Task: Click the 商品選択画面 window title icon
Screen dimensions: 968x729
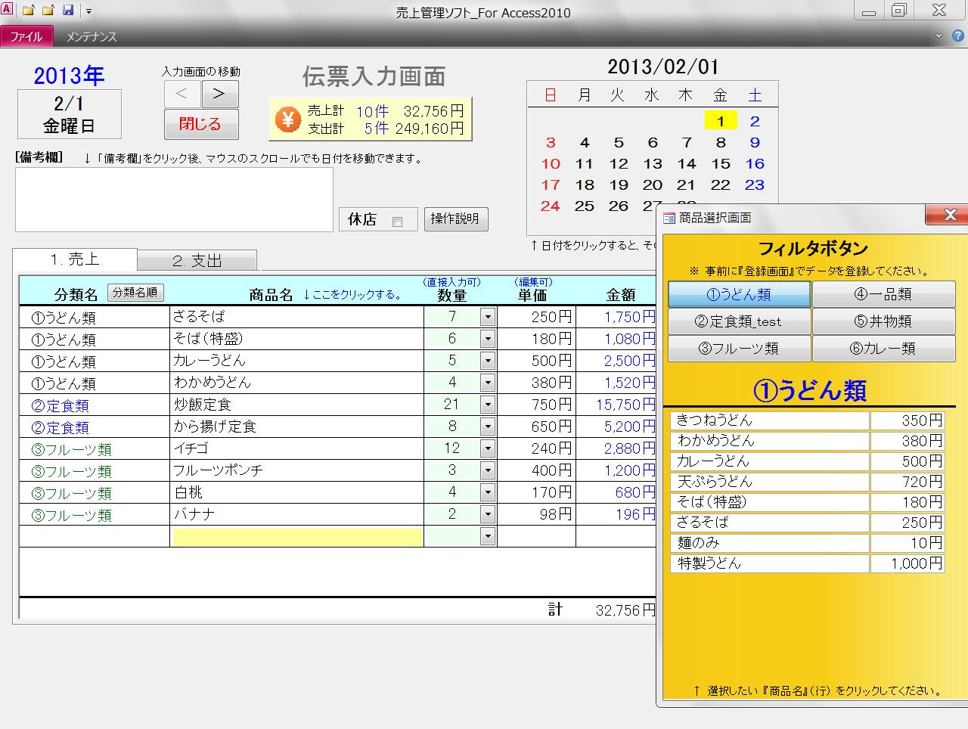Action: point(669,218)
